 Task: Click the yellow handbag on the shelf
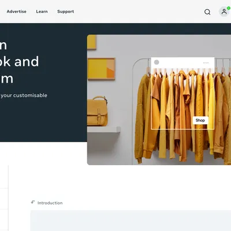coord(97,111)
